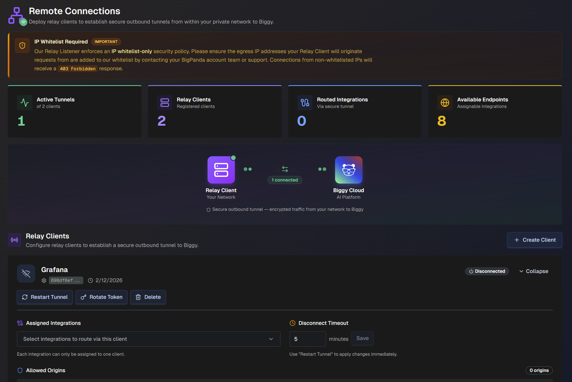This screenshot has height=382, width=572.
Task: Click the settings gear beside the Grafana client ID
Action: (44, 280)
